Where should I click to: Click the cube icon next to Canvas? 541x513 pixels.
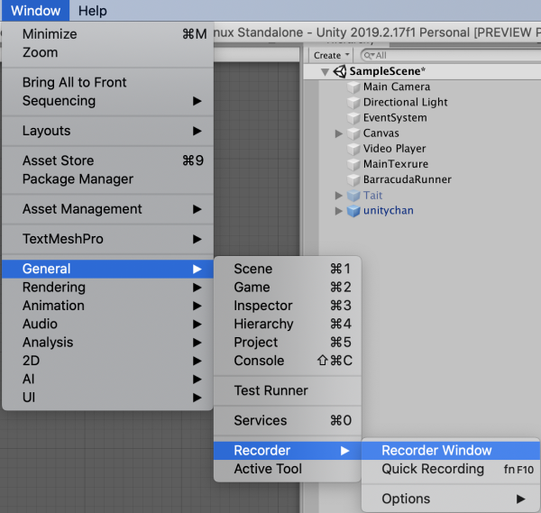pos(353,133)
